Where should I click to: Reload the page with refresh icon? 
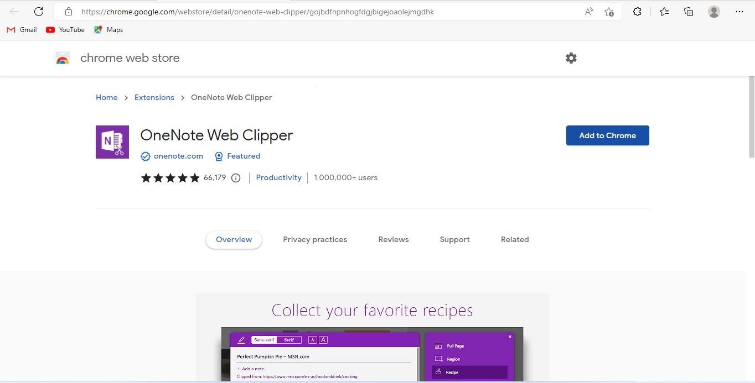click(x=39, y=12)
